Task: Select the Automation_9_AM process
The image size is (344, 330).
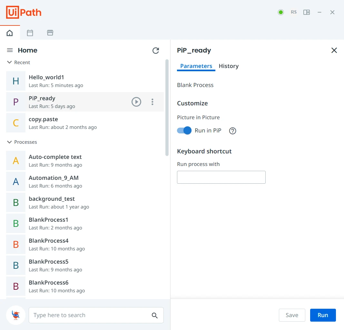Action: click(x=85, y=181)
